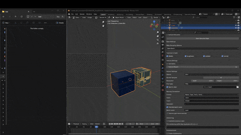The width and height of the screenshot is (241, 135).
Task: Click the outliner filter funnel icon
Action: click(234, 17)
